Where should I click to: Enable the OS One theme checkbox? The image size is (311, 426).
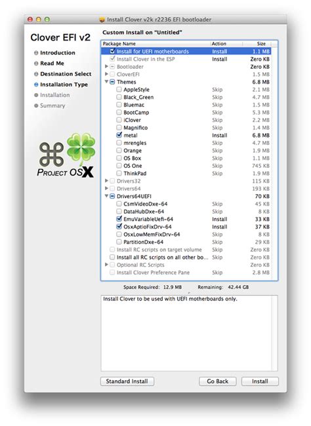point(119,165)
